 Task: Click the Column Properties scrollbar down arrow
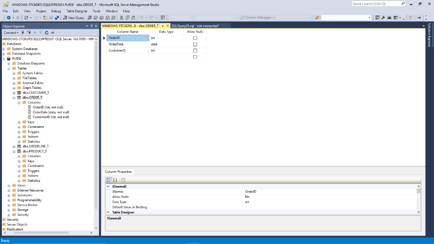(x=418, y=212)
